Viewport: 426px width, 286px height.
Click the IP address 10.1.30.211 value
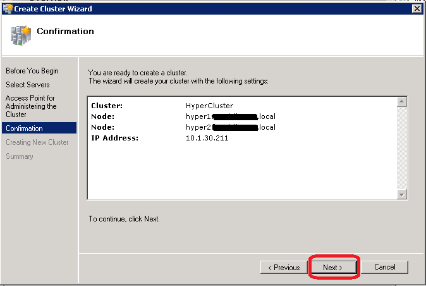[x=207, y=138]
